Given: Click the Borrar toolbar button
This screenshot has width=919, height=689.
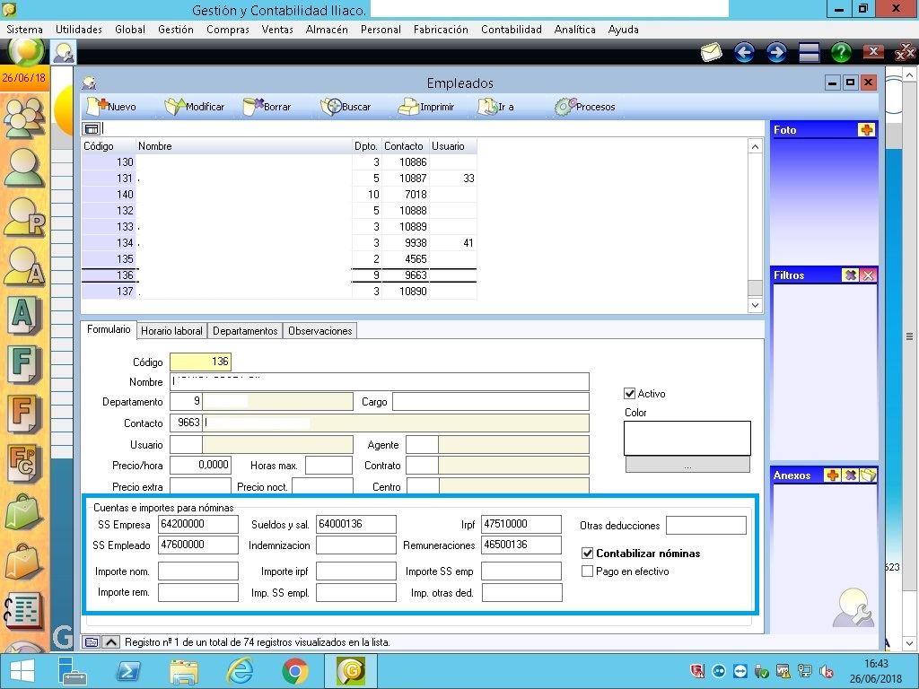Looking at the screenshot, I should [x=267, y=107].
